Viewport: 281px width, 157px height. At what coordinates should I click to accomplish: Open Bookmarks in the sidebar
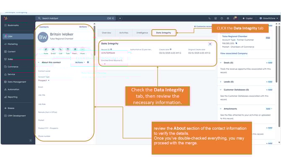coord(11,25)
